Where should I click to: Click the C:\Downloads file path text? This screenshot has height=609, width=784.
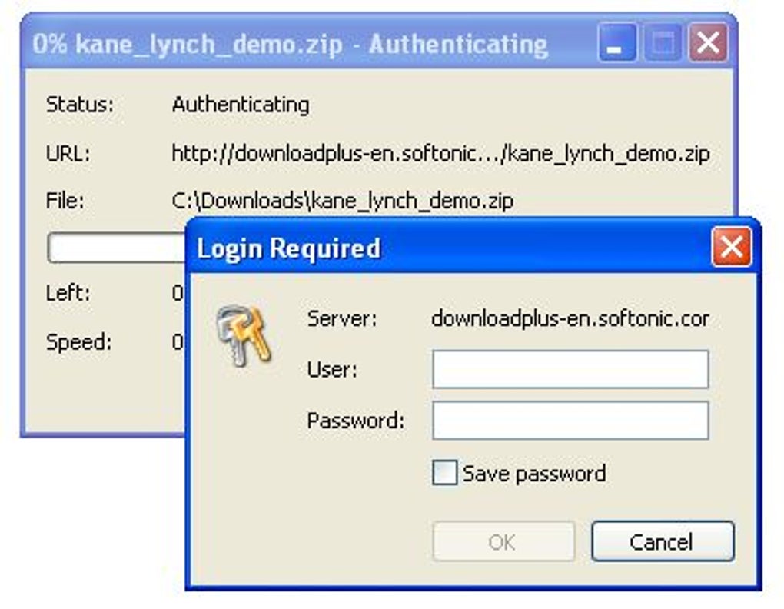click(342, 201)
